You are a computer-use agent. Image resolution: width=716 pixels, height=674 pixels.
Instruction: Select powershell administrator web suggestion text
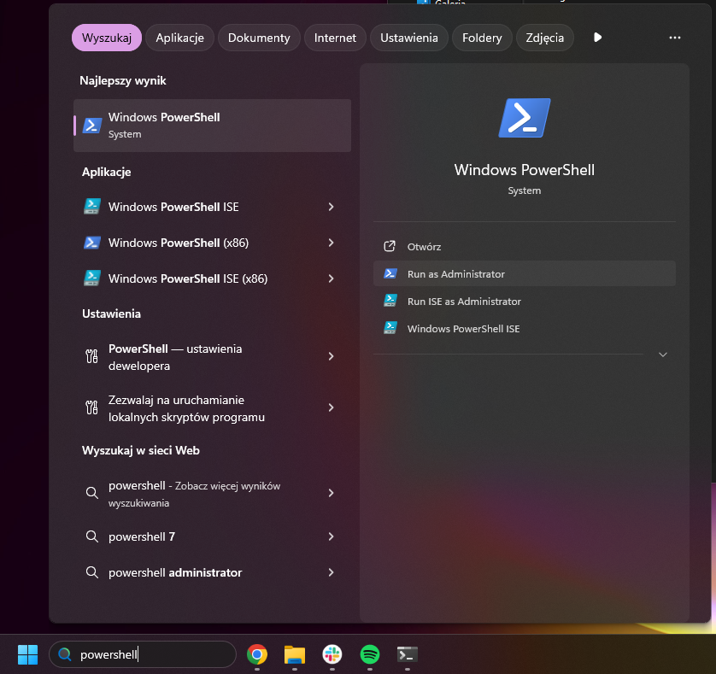tap(175, 572)
